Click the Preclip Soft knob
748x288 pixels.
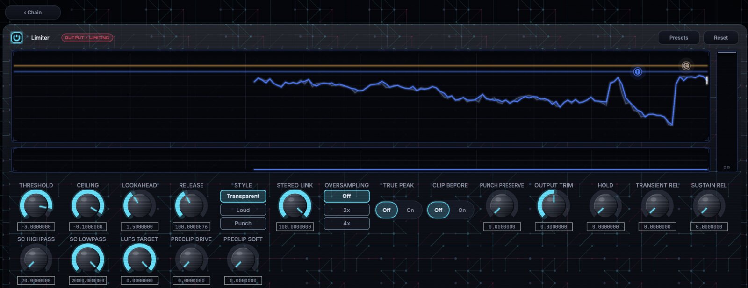pyautogui.click(x=243, y=259)
